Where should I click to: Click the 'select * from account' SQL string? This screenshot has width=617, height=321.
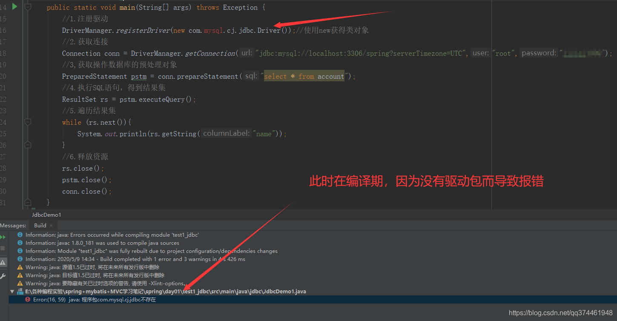click(304, 77)
